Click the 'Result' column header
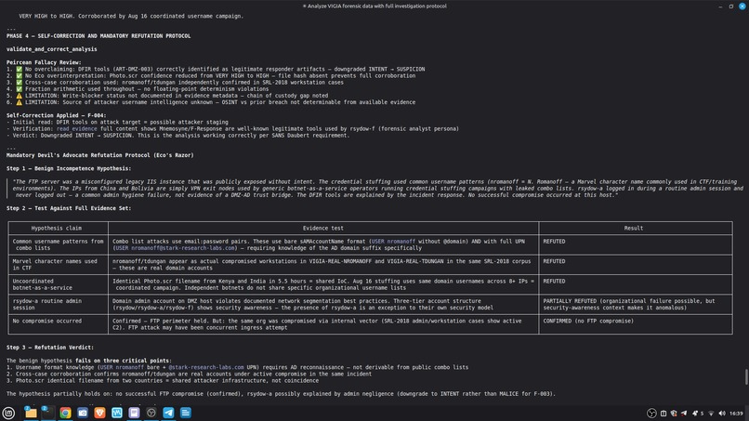Image resolution: width=749 pixels, height=421 pixels. click(634, 229)
